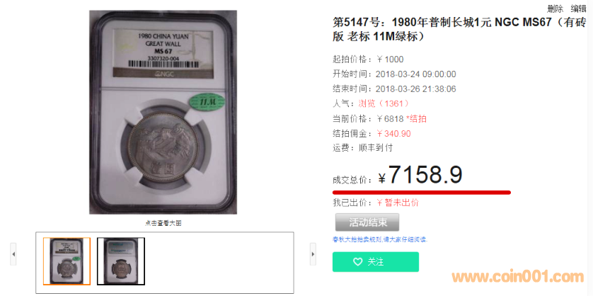Click the right carousel arrow

point(313,254)
